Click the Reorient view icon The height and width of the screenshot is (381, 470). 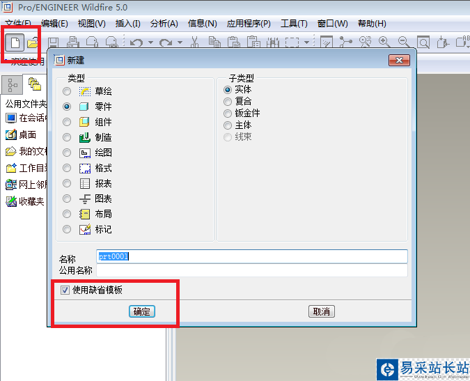tap(443, 42)
